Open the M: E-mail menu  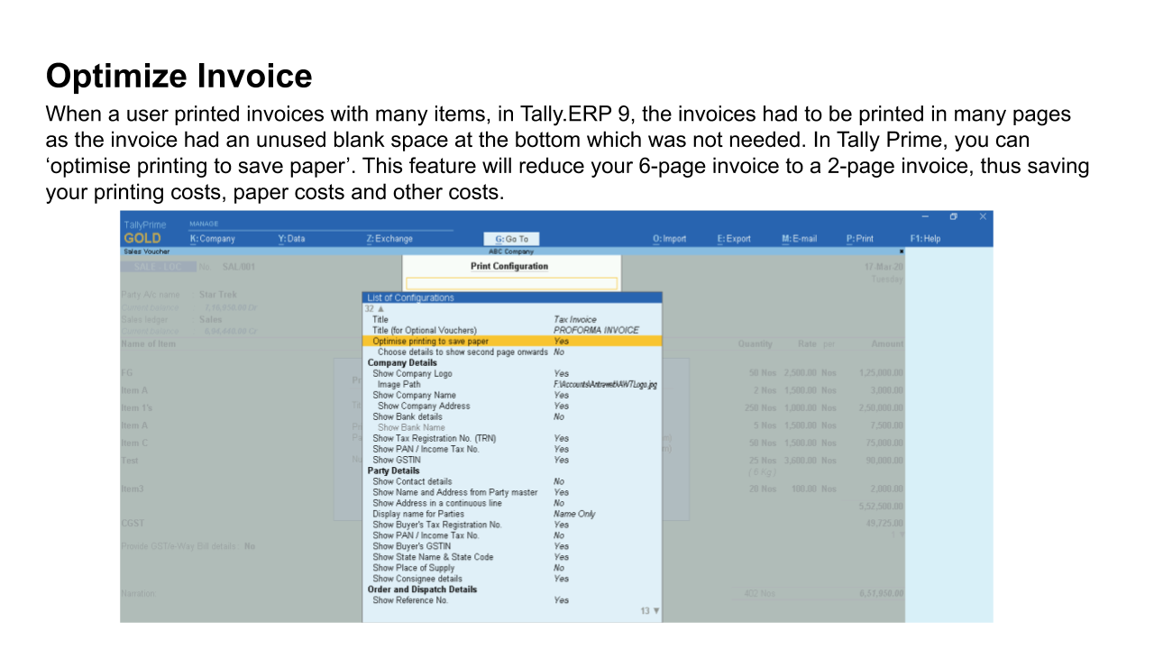click(799, 239)
